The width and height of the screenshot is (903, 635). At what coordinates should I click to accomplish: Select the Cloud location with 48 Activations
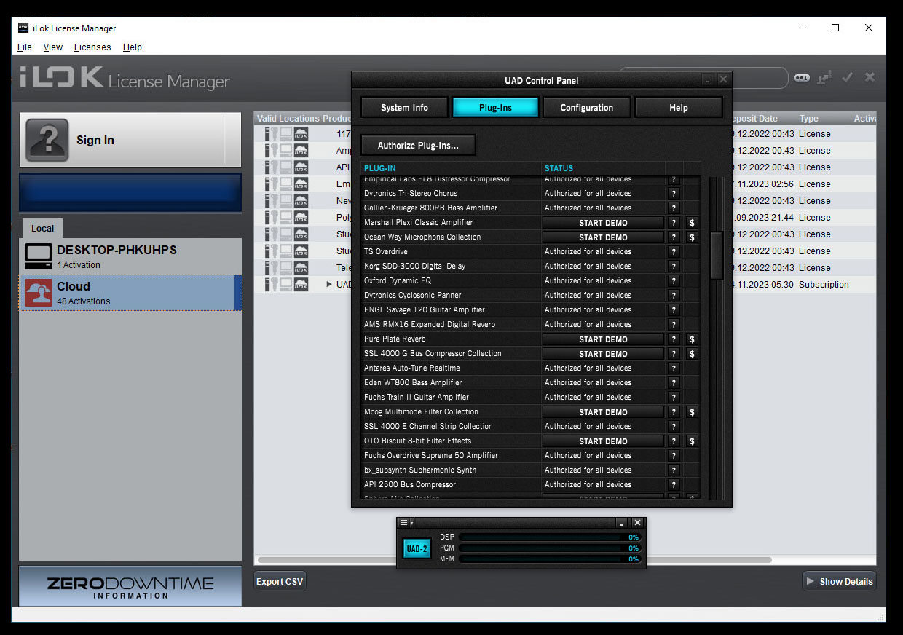coord(130,293)
